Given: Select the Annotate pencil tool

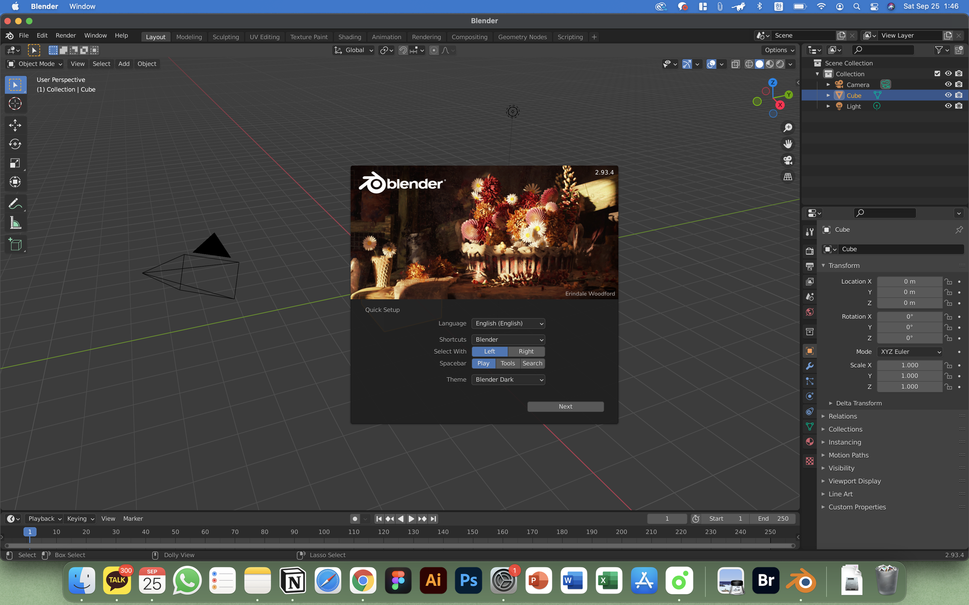Looking at the screenshot, I should click(x=15, y=204).
